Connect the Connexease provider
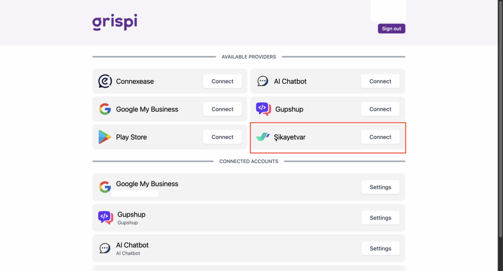The width and height of the screenshot is (503, 271). (223, 81)
